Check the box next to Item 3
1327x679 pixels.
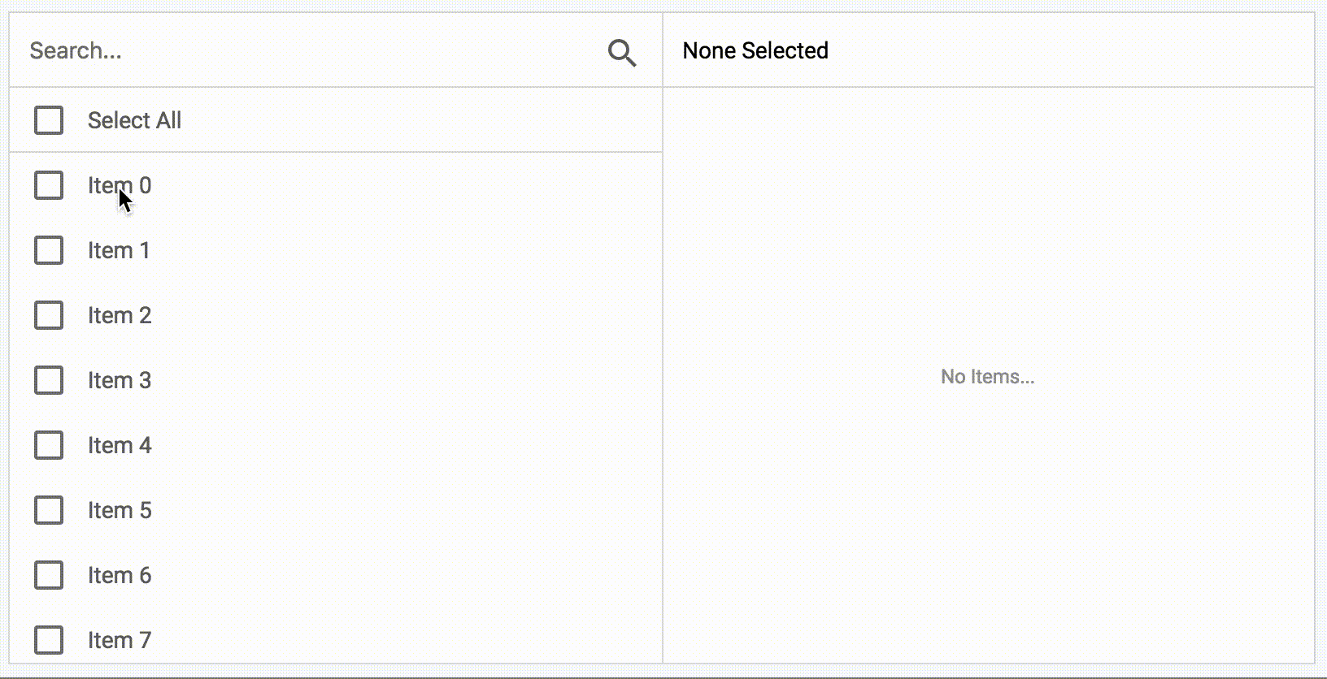pos(48,380)
